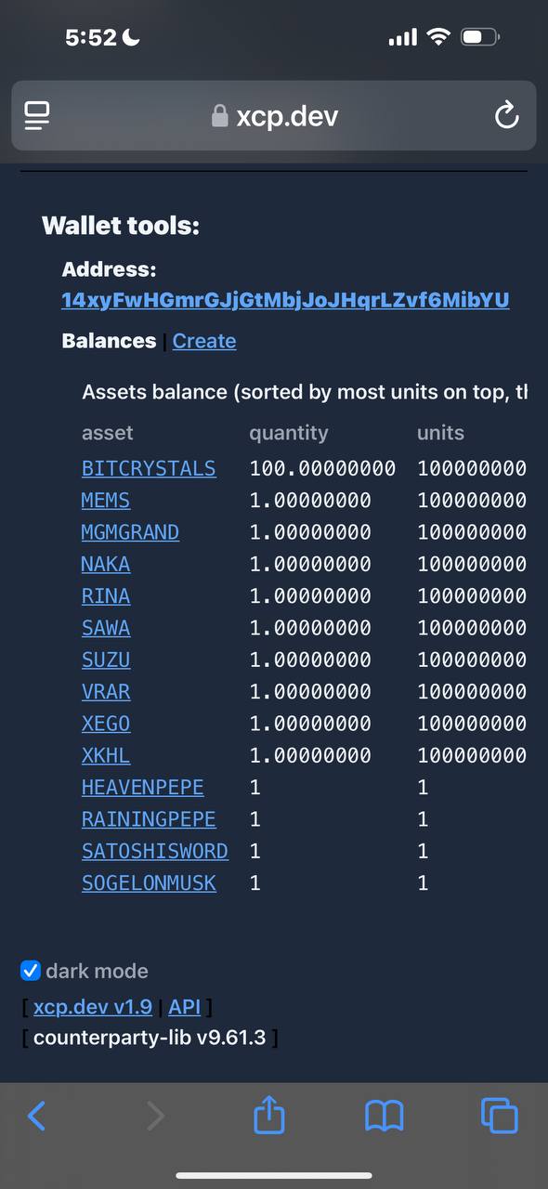
Task: Reload the page with the refresh icon
Action: coord(506,115)
